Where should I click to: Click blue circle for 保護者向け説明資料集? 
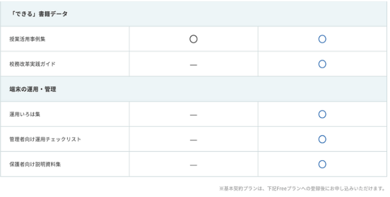[322, 164]
